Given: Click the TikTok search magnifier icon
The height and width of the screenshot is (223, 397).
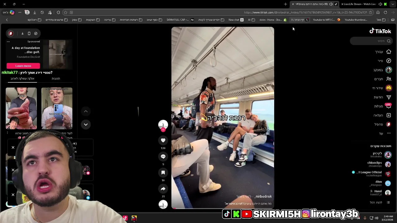Looking at the screenshot, I should point(389,41).
